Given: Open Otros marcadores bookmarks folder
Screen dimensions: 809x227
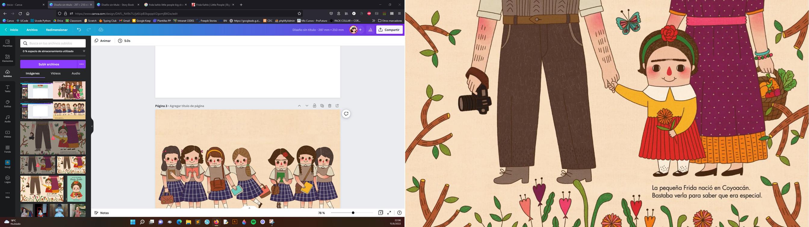Looking at the screenshot, I should coord(390,21).
